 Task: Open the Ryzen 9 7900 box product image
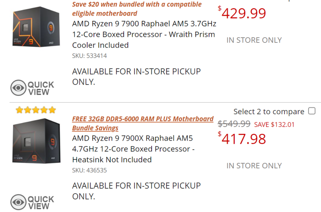click(x=37, y=26)
